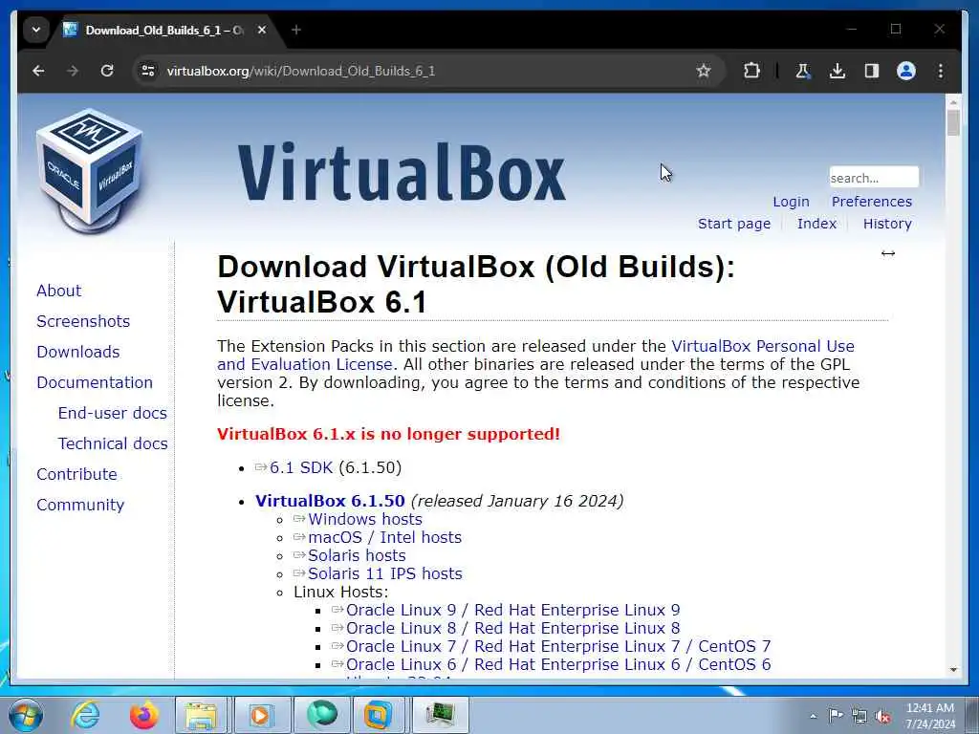Open Downloads in the sidebar
The image size is (979, 734).
78,352
